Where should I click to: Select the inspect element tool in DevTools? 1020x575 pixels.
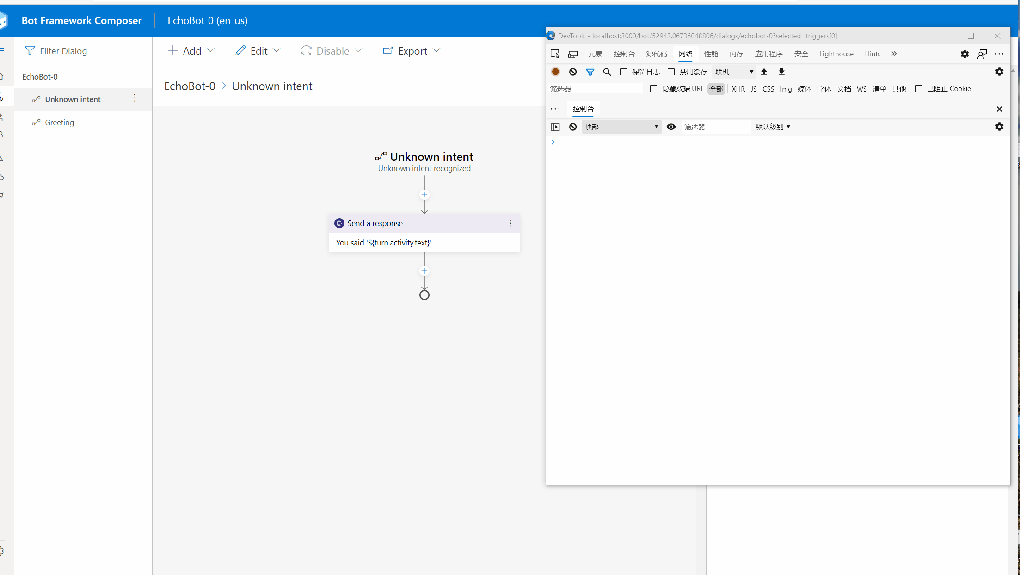point(555,54)
